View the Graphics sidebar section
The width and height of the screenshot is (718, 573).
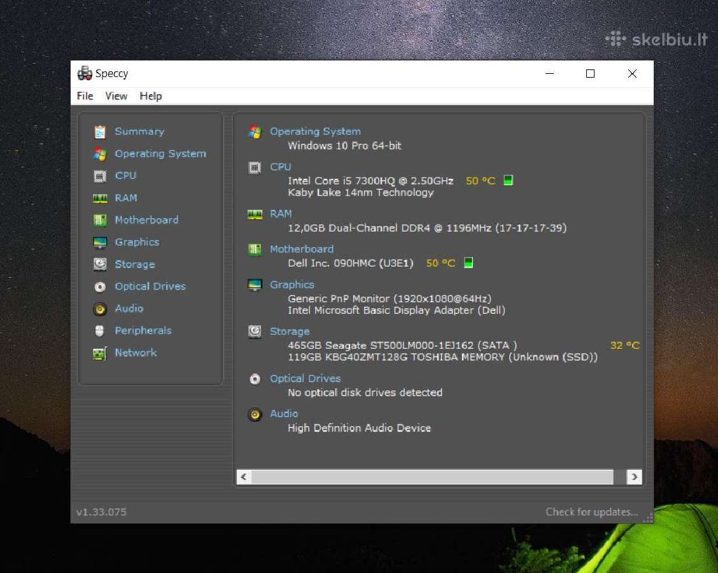(x=137, y=242)
